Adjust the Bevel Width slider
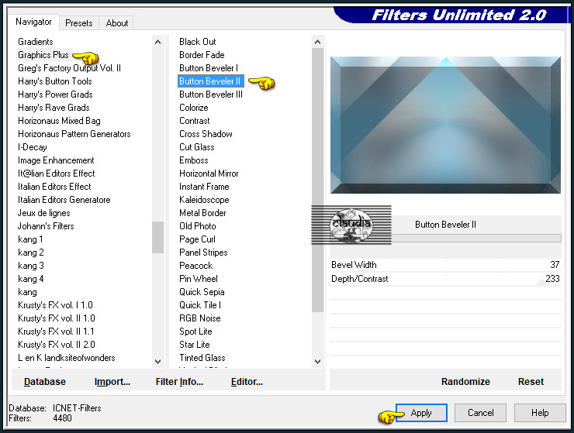The height and width of the screenshot is (433, 574). point(445,265)
